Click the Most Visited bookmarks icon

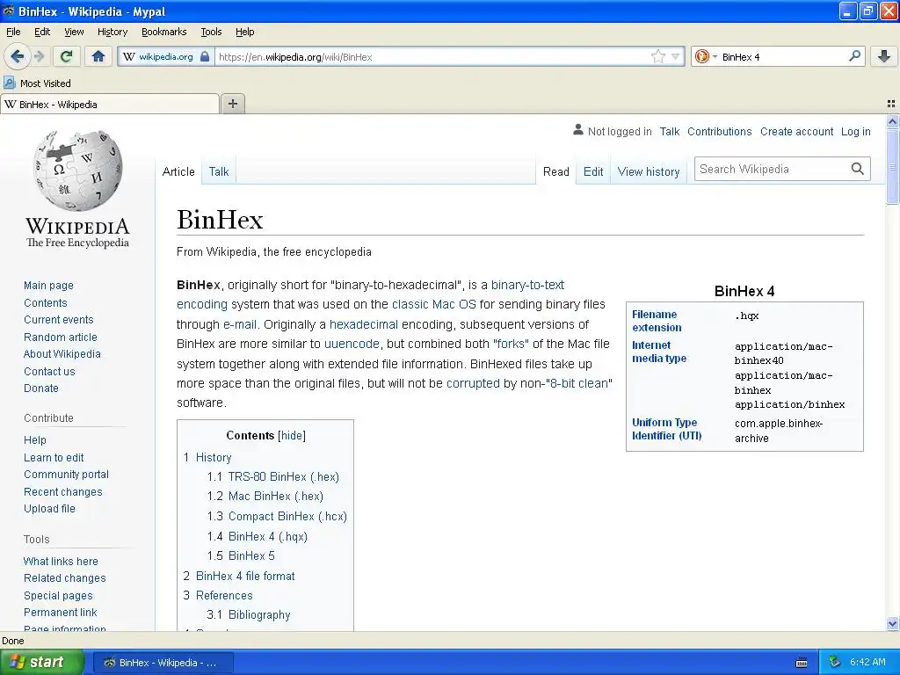coord(9,83)
